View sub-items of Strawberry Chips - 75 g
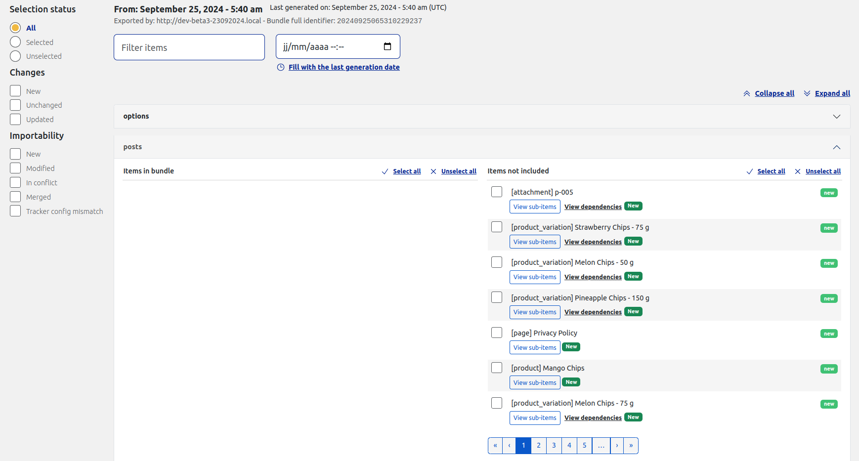Screen dimensions: 859x461 [535, 242]
